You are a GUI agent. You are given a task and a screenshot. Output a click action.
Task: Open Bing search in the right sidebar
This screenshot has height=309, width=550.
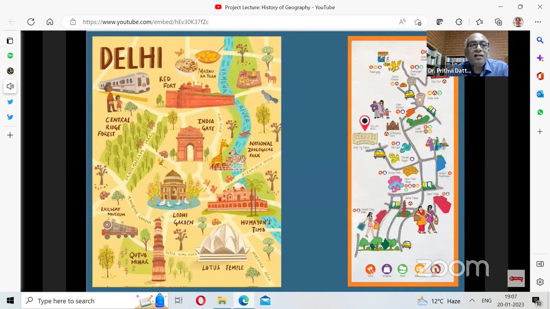pos(540,40)
